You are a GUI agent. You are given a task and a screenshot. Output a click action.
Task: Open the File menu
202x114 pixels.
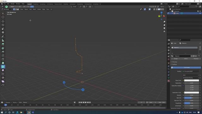5,4
